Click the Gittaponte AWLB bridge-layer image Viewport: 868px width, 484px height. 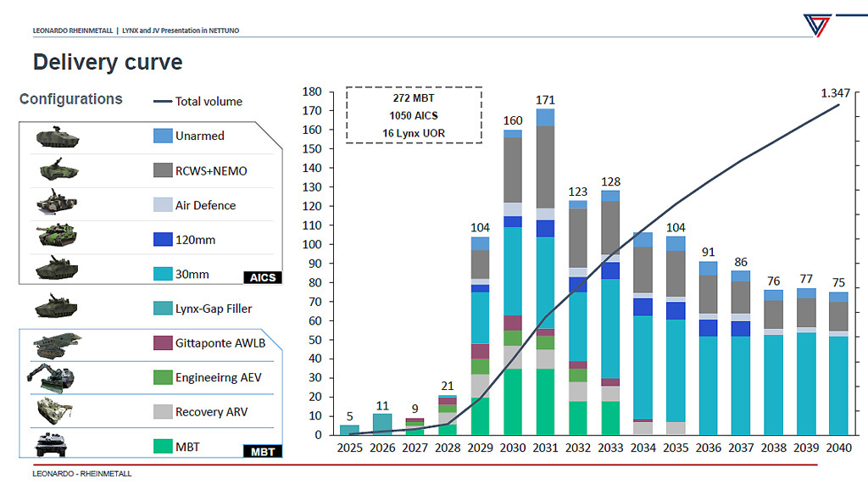pyautogui.click(x=58, y=344)
